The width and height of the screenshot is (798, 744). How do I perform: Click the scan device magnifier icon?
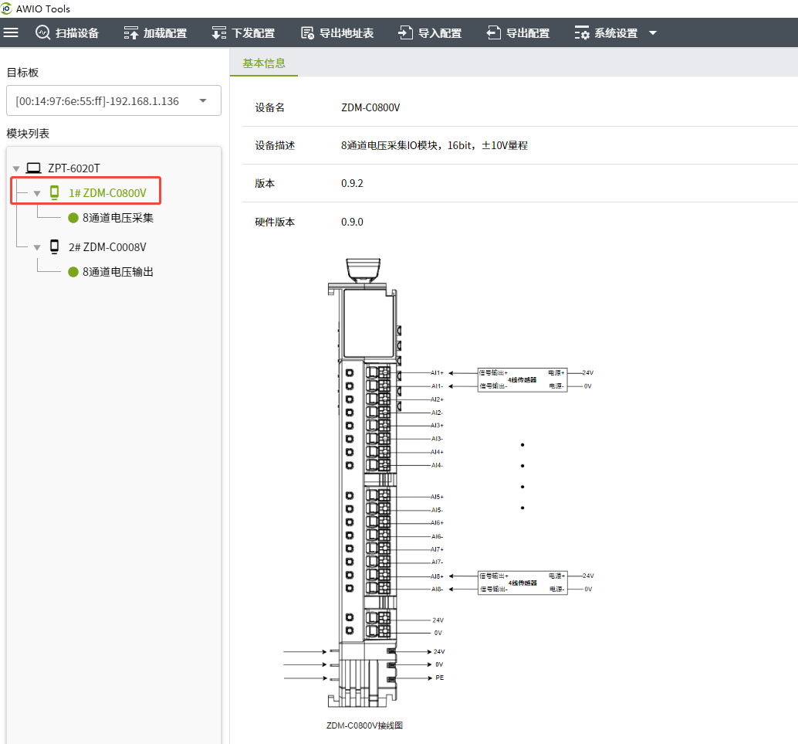coord(42,32)
